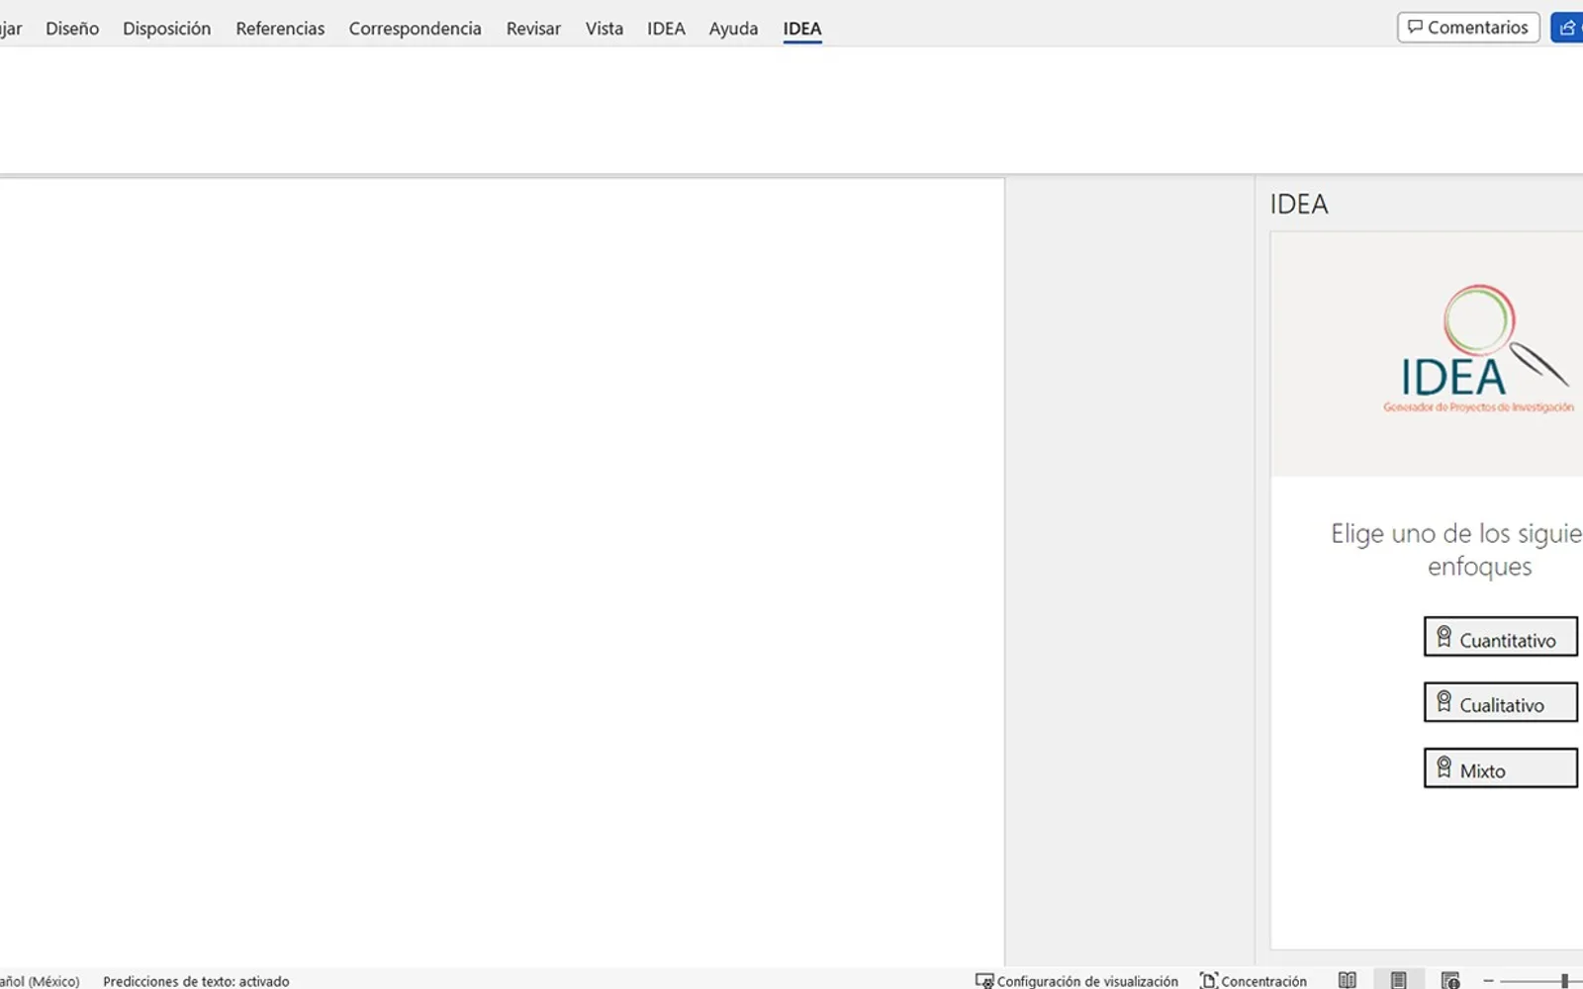
Task: Switch to Web Layout view icon
Action: click(1449, 980)
